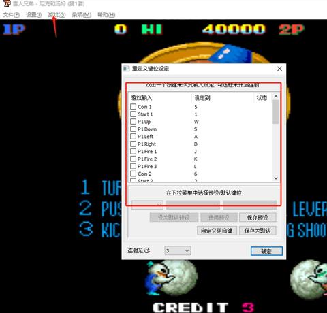Enable autofire for P1 Fire 1
Screen dimensions: 327x313
(x=134, y=151)
